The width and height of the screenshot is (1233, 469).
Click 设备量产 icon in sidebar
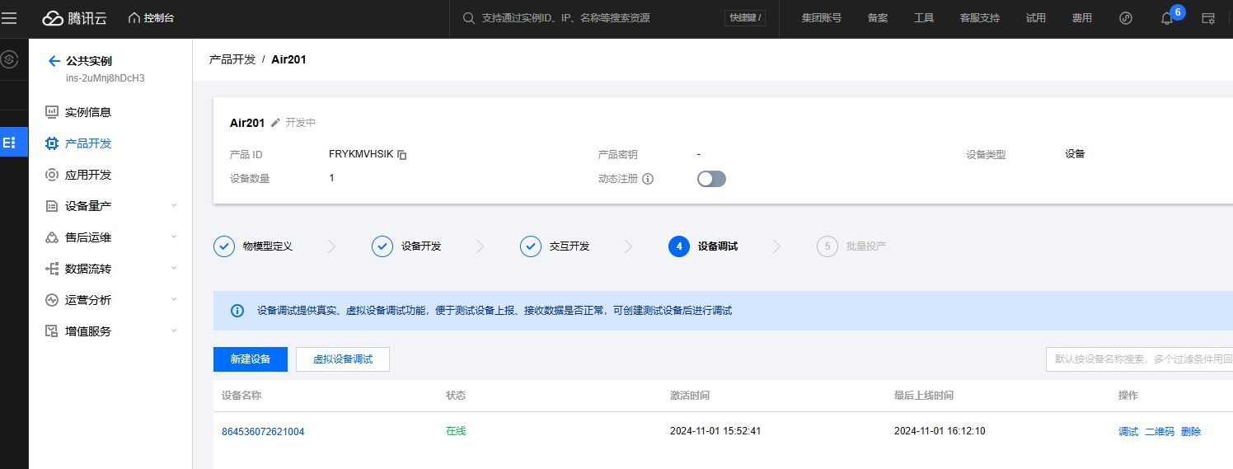coord(51,206)
